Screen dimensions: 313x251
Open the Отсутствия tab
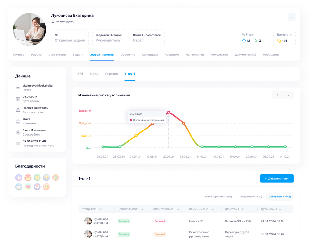(x=57, y=55)
